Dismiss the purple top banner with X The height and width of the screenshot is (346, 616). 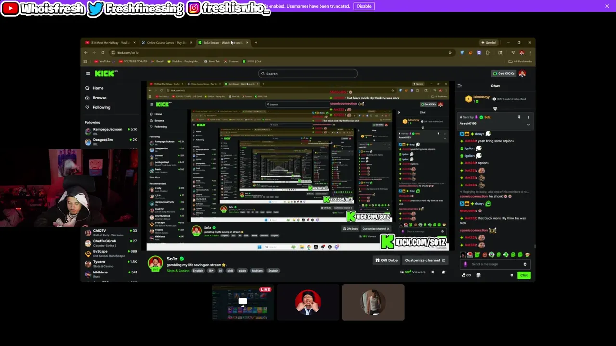click(x=607, y=6)
